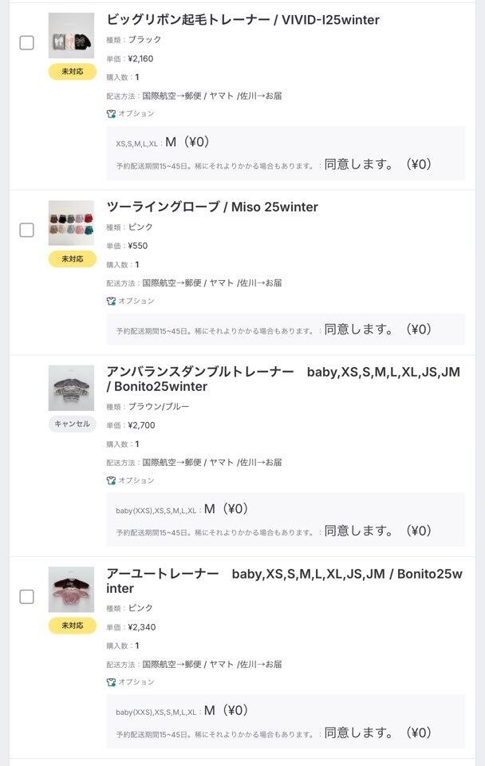
Task: Open the ビッグリボン起毛トレーナー product thumbnail
Action: (71, 35)
